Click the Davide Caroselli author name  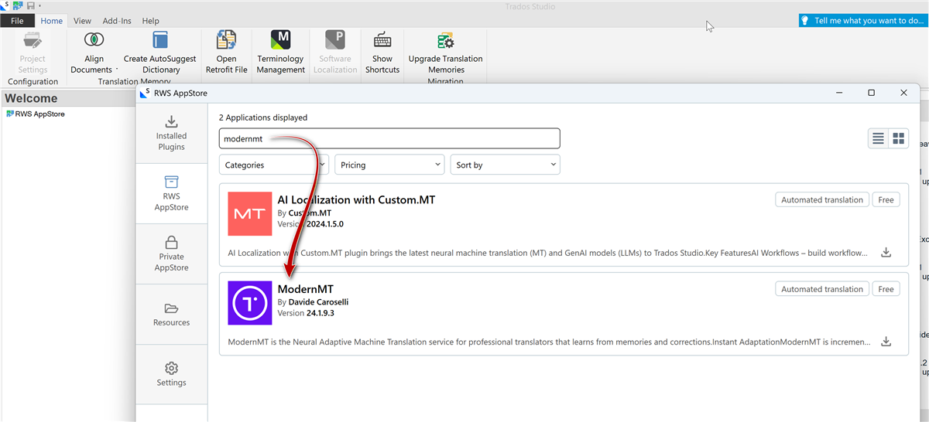(x=318, y=301)
